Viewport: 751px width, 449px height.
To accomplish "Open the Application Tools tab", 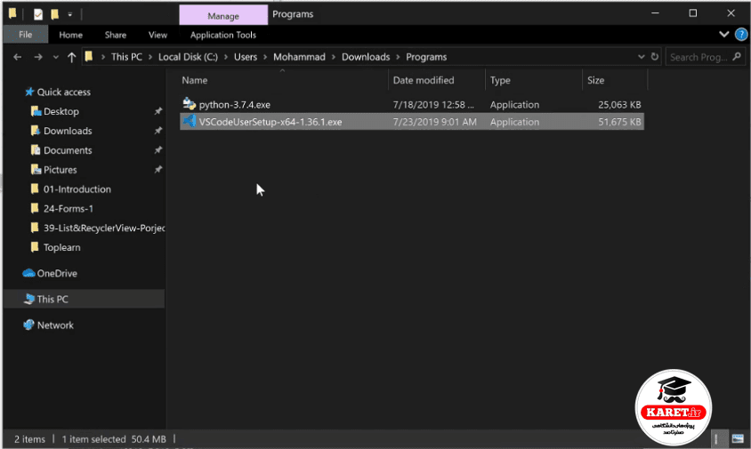I will tap(222, 35).
